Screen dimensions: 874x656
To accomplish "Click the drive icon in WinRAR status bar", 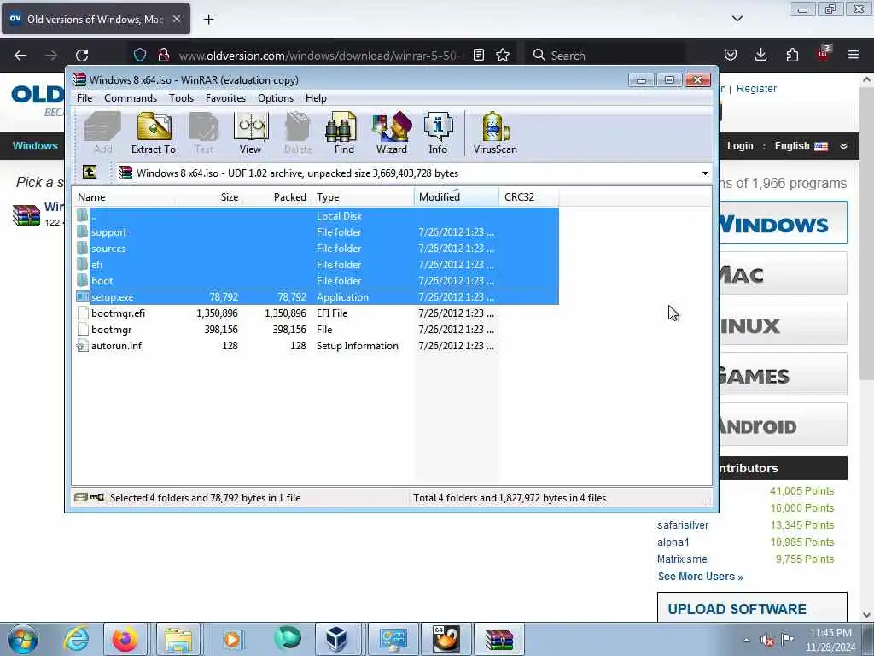I will point(81,497).
